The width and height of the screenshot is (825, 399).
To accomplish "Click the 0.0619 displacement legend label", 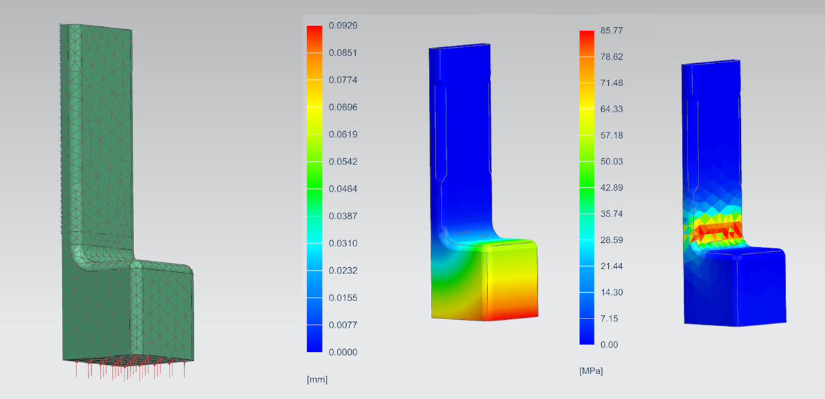I will click(343, 135).
